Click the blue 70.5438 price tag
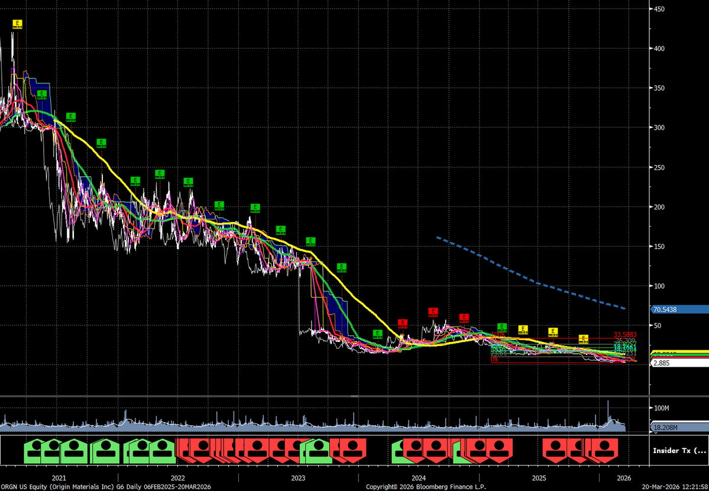The width and height of the screenshot is (709, 491). click(x=679, y=309)
